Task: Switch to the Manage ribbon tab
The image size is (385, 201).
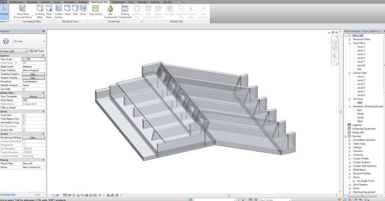Action: (142, 2)
